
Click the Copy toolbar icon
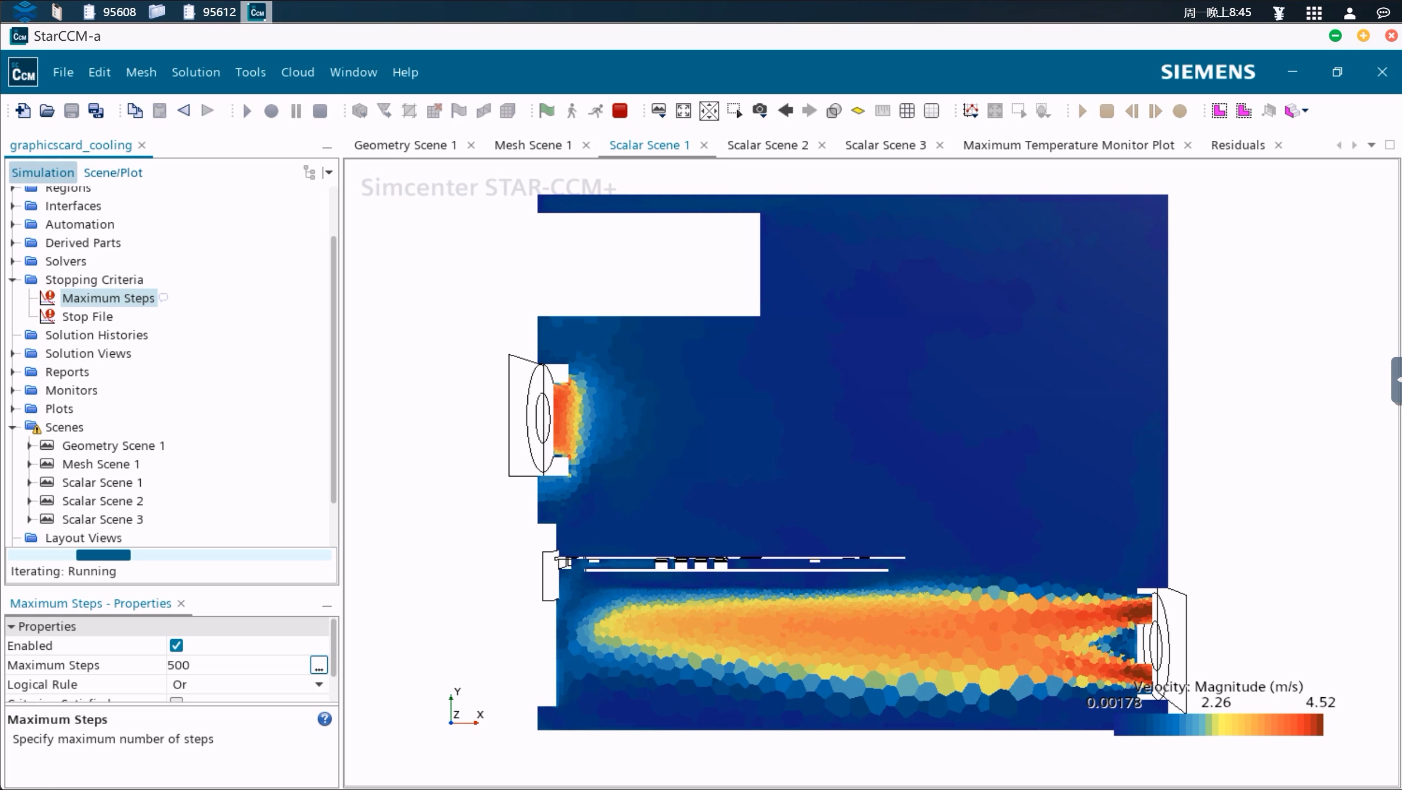(x=135, y=111)
